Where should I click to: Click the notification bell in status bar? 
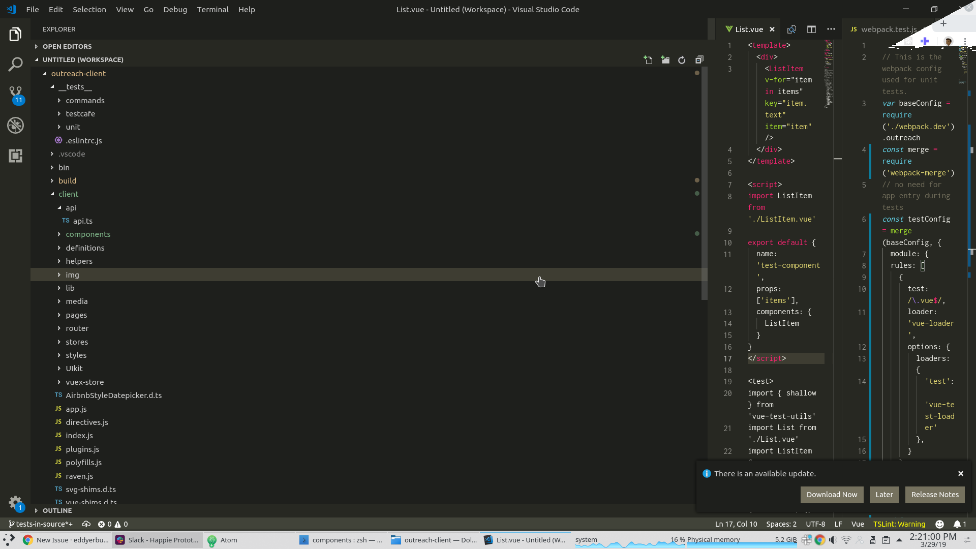(960, 524)
